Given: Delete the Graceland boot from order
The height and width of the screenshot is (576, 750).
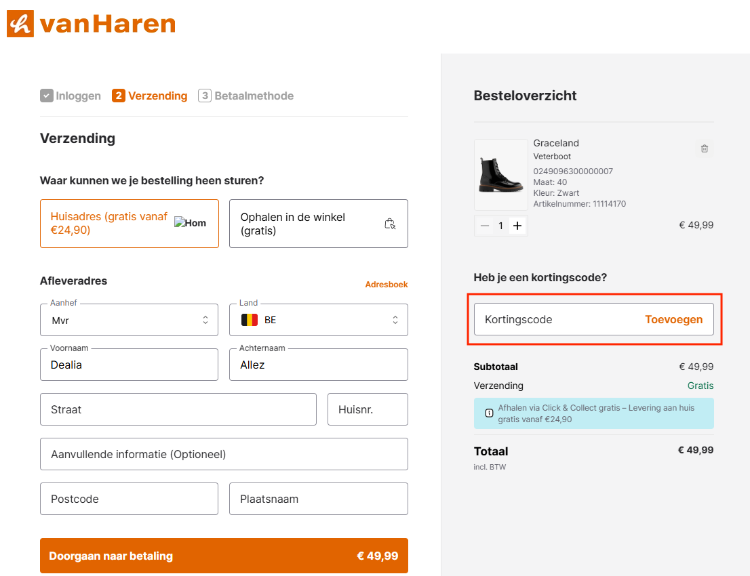Looking at the screenshot, I should point(704,148).
